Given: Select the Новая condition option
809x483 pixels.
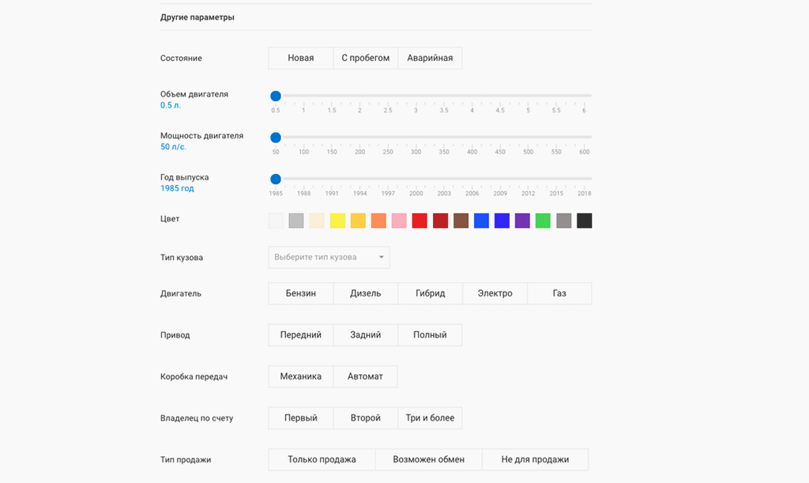Looking at the screenshot, I should coord(301,58).
